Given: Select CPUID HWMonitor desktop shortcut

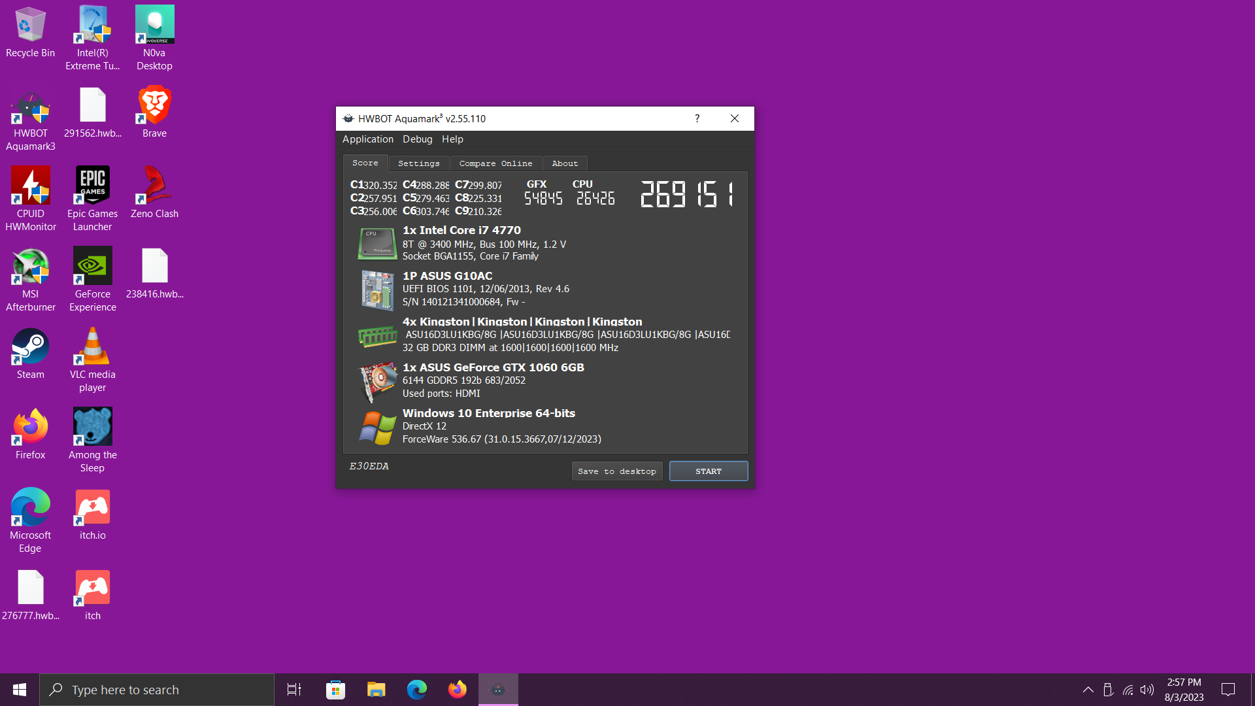Looking at the screenshot, I should tap(30, 199).
